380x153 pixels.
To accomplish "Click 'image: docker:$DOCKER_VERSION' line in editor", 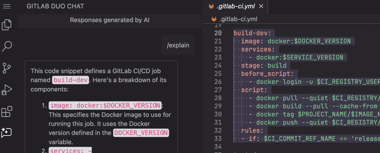I will click(x=296, y=41).
